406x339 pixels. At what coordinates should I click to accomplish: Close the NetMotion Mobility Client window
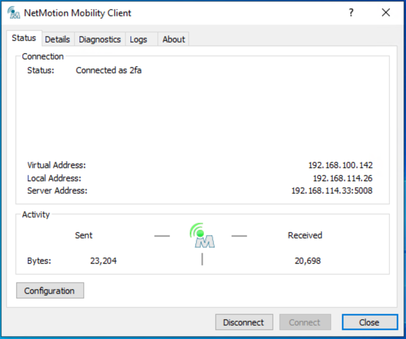[386, 12]
